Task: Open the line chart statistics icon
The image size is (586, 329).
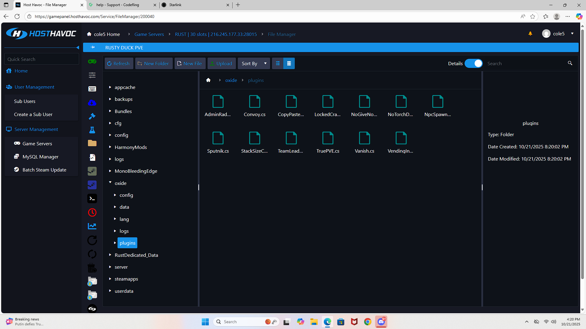Action: point(92,226)
